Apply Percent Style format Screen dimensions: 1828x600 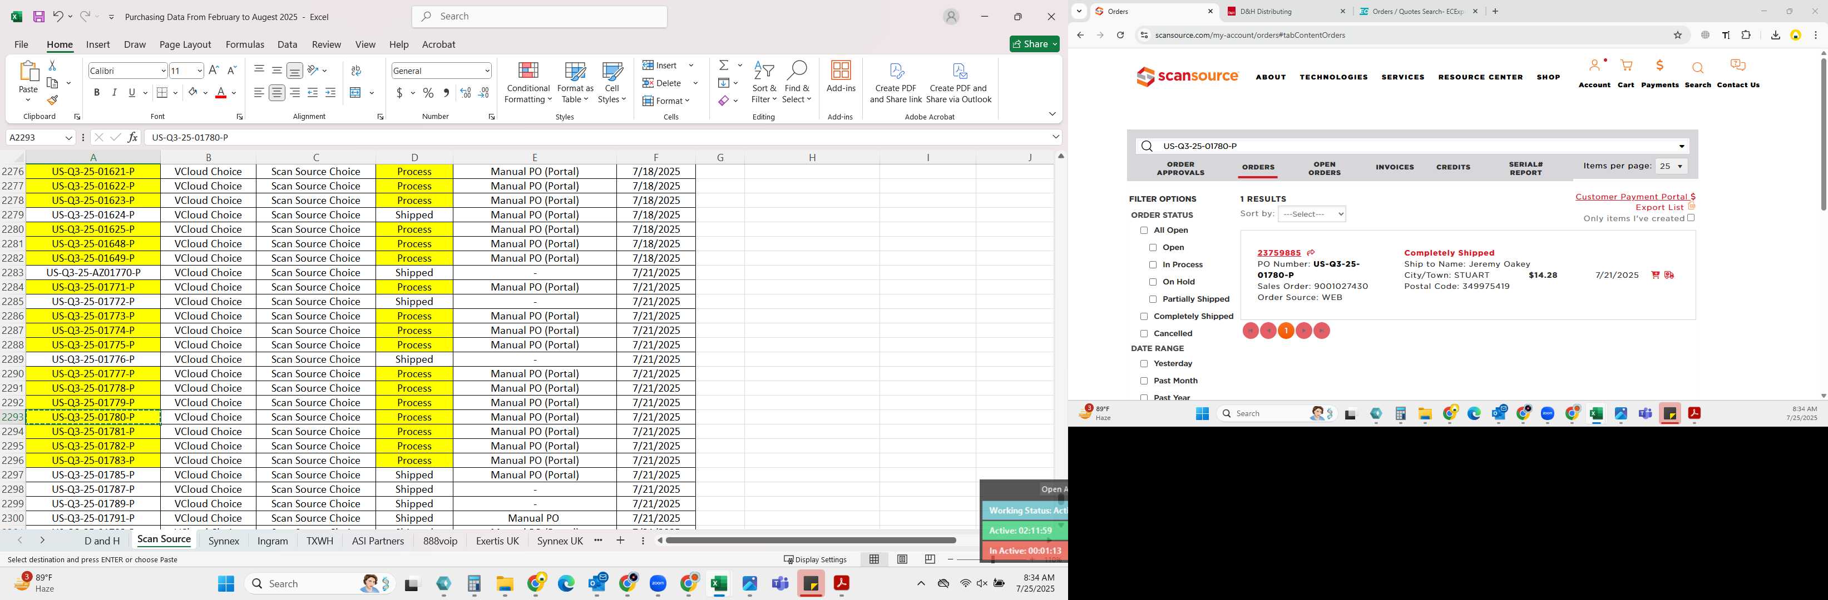click(428, 93)
